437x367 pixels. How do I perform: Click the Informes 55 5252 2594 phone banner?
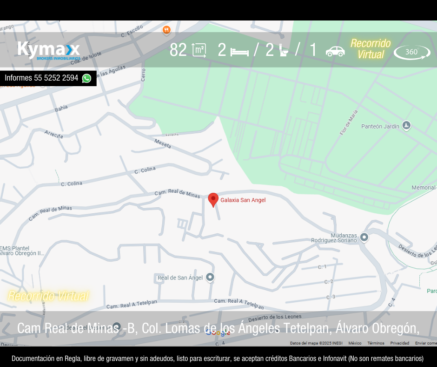[48, 78]
